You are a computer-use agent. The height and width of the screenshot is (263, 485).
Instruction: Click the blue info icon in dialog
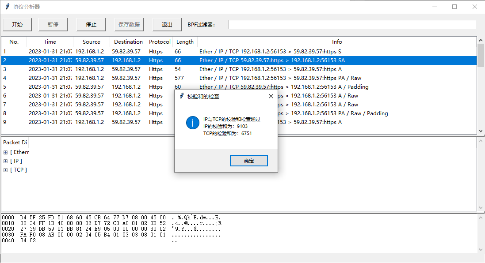[x=193, y=123]
